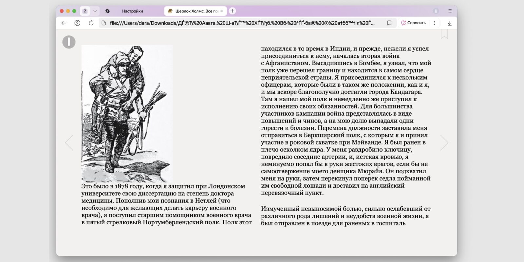Expand the tab list chevron

(x=95, y=11)
